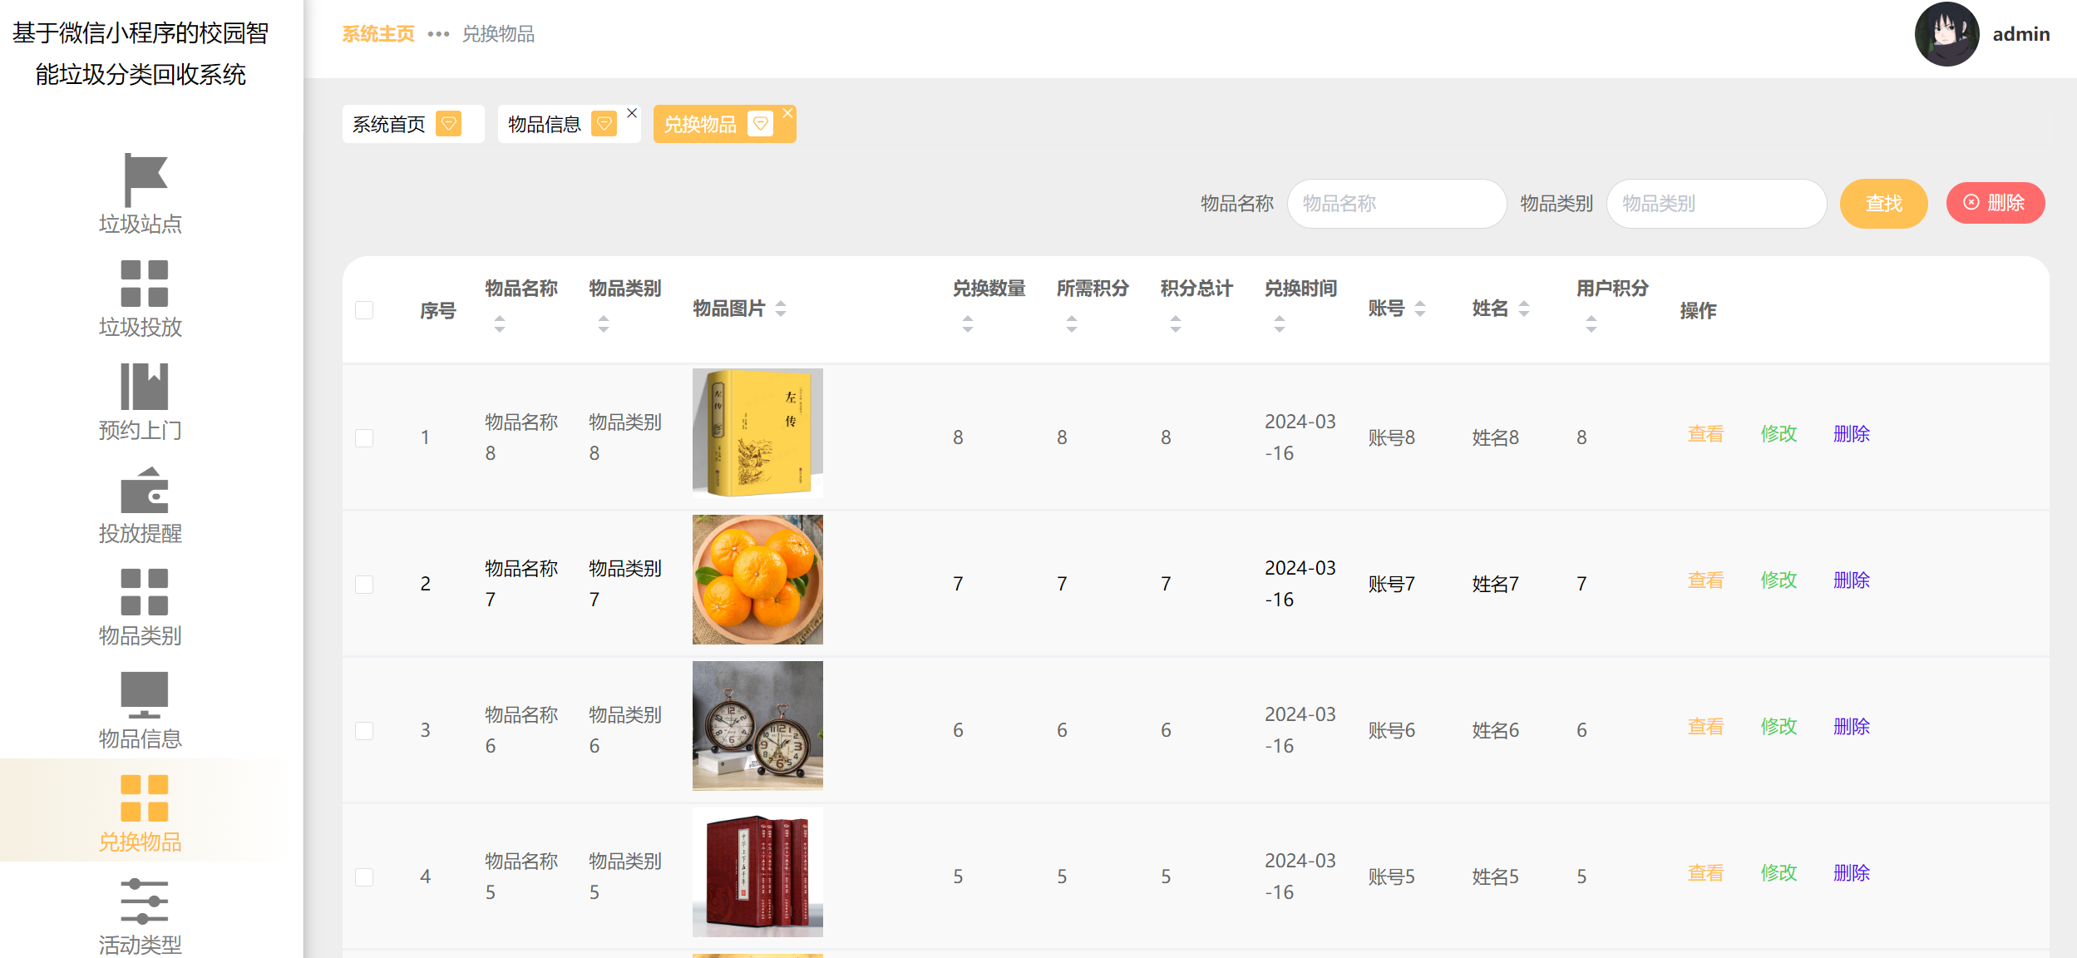Open 预约上门 bookmark icon
The width and height of the screenshot is (2077, 958).
coord(145,387)
